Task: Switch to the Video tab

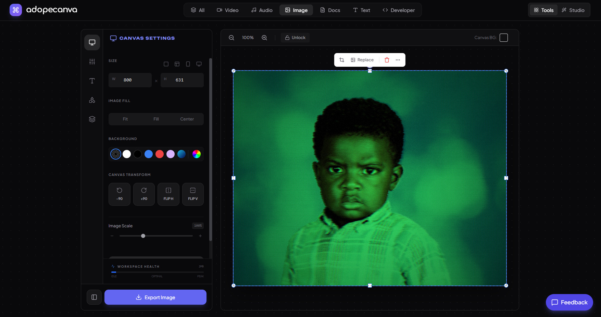Action: click(x=227, y=10)
